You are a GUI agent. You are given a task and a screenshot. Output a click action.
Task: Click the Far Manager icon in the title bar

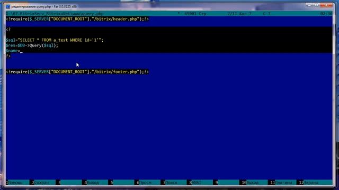(x=8, y=6)
